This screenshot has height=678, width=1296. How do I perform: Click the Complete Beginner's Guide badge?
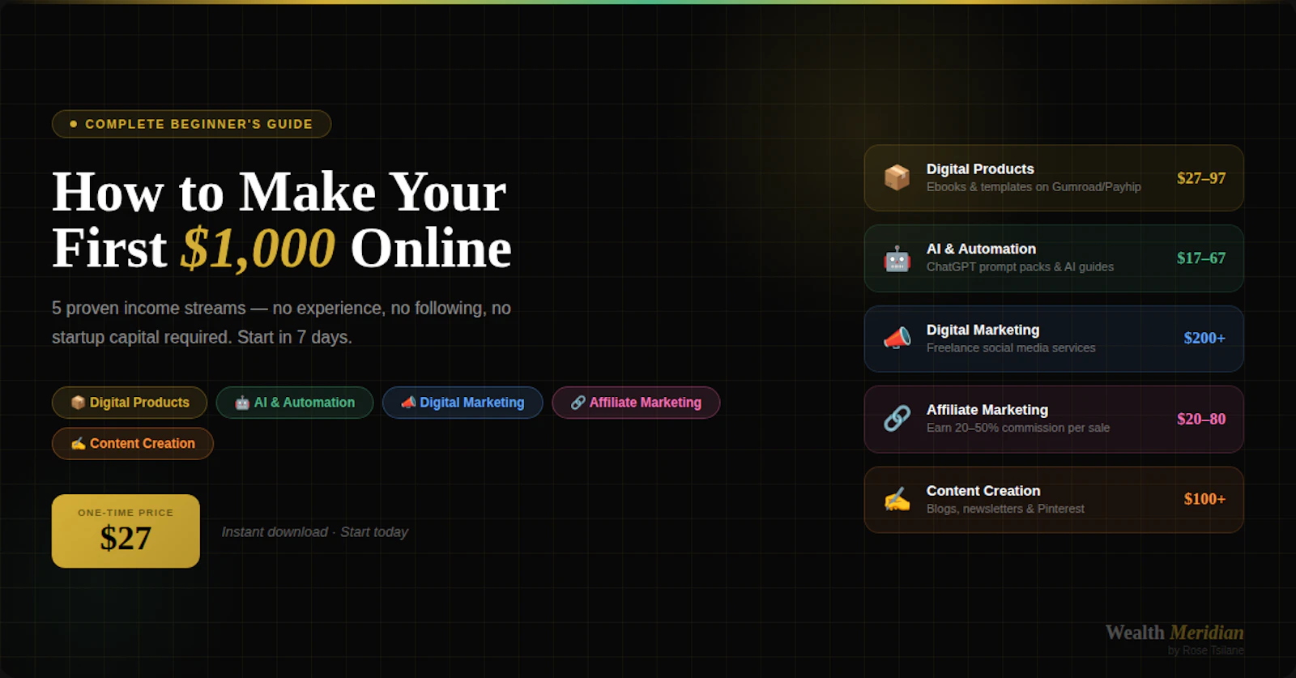[192, 124]
